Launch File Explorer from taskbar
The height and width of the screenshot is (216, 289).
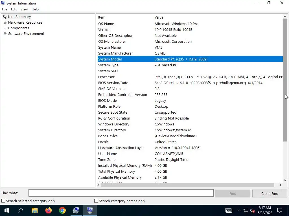click(x=34, y=210)
